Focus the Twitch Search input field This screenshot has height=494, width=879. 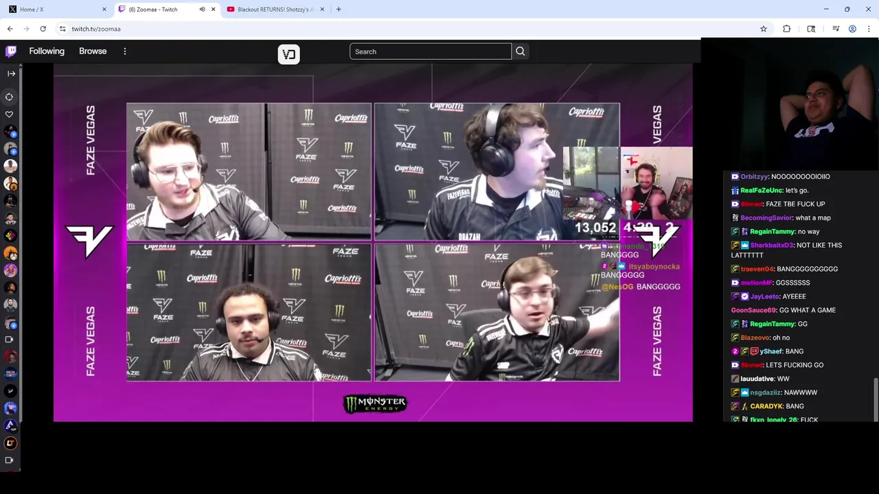coord(431,51)
